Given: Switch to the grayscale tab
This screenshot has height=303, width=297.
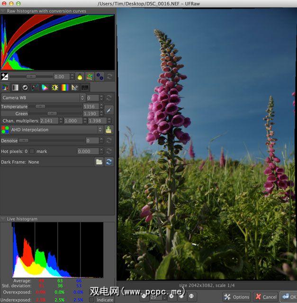Looking at the screenshot, I should [15, 88].
